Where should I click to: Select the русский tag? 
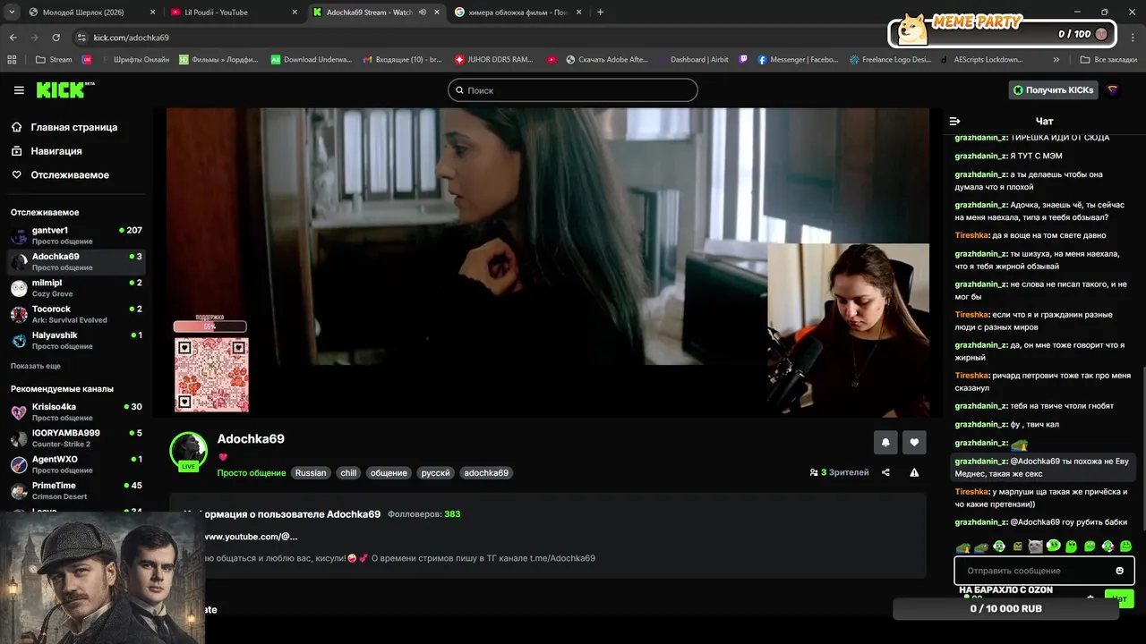(x=435, y=473)
